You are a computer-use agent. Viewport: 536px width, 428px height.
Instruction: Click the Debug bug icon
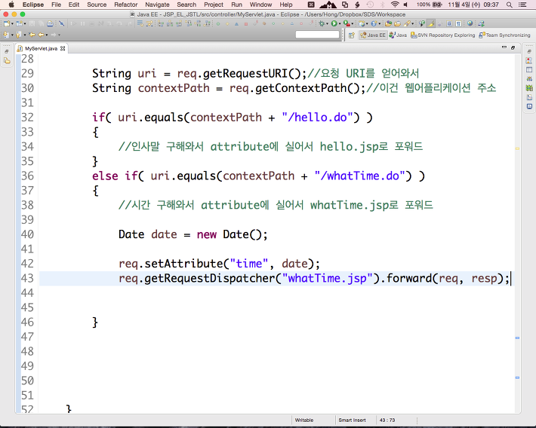(x=322, y=23)
